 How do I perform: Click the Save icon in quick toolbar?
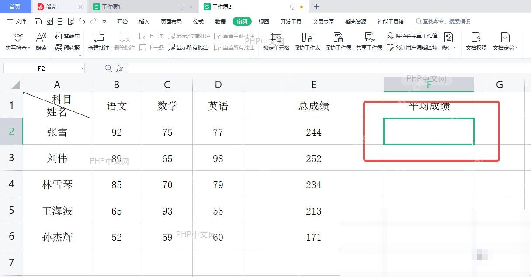coord(38,21)
